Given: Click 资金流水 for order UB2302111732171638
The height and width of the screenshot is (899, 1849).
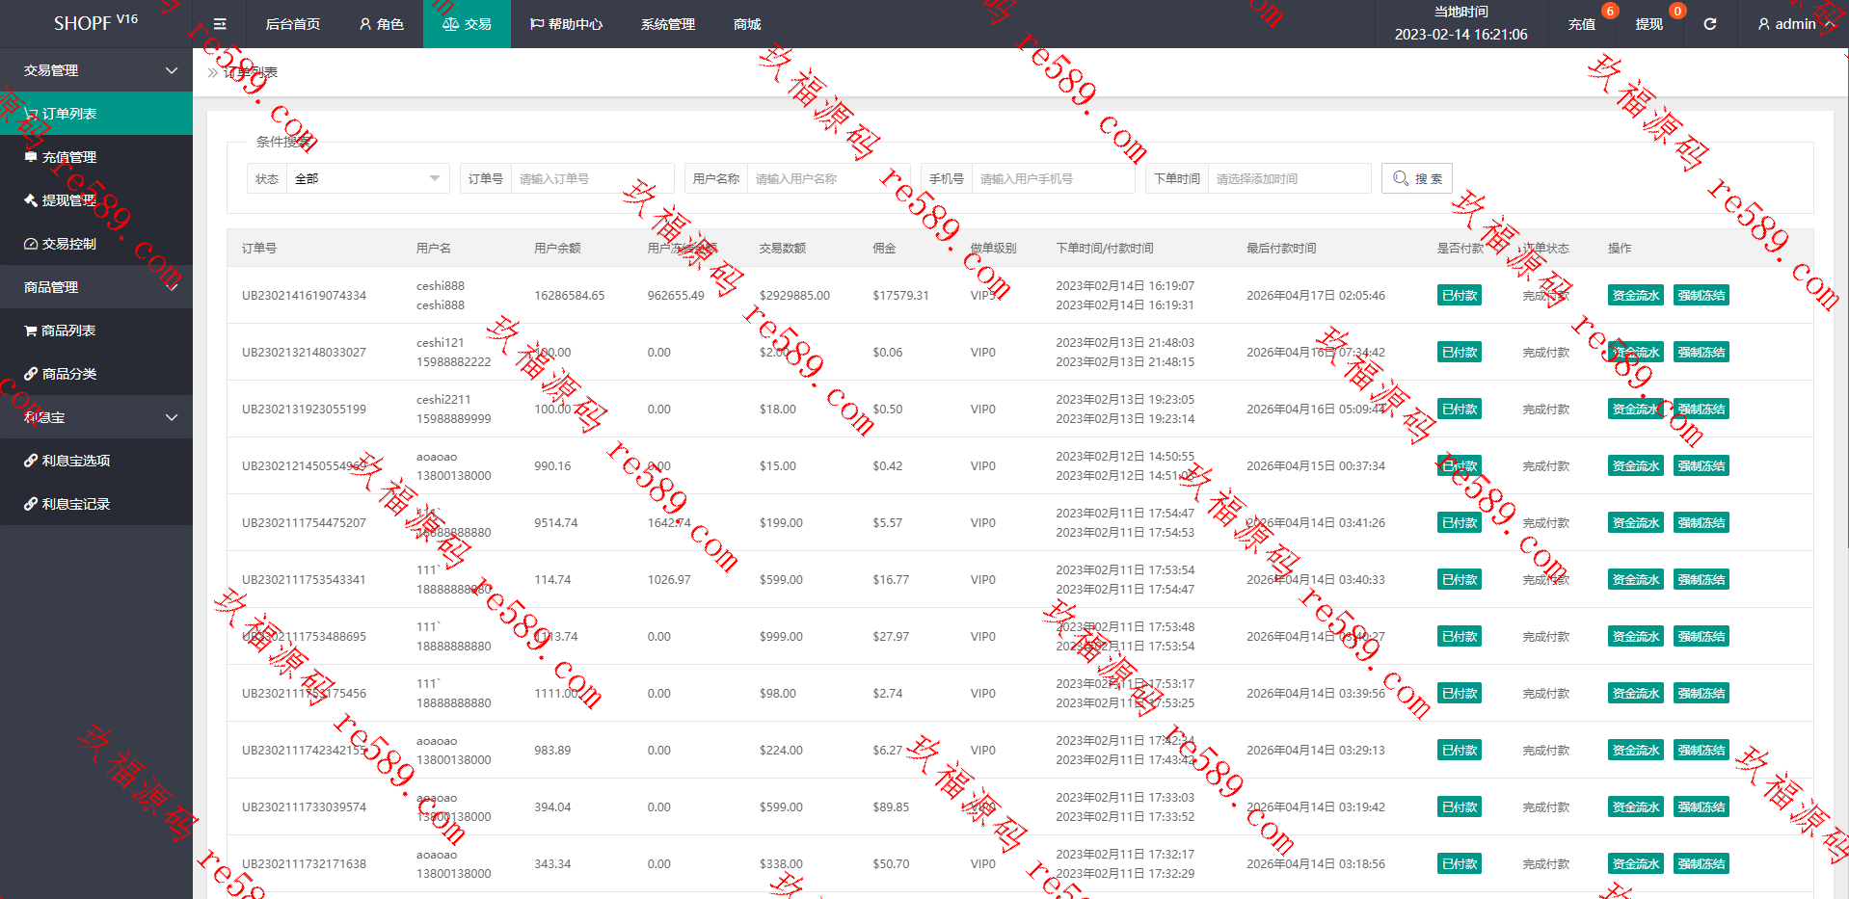Looking at the screenshot, I should click(x=1636, y=864).
